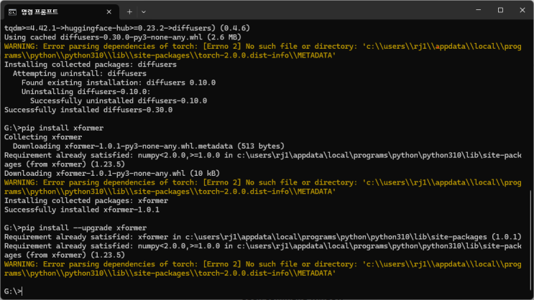Close the terminal window
The image size is (534, 300).
pos(523,10)
